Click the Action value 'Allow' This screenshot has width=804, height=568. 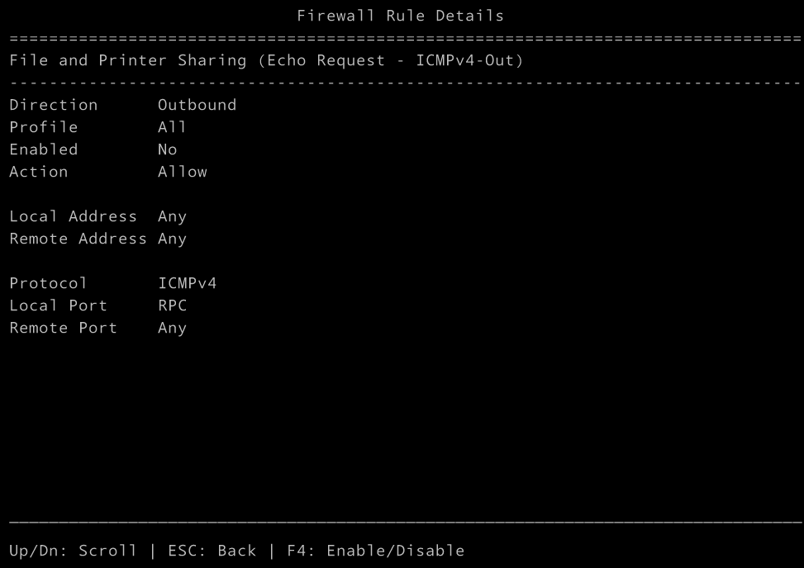coord(182,172)
